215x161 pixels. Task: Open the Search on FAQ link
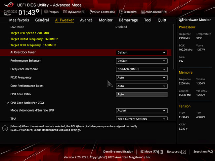203,152
